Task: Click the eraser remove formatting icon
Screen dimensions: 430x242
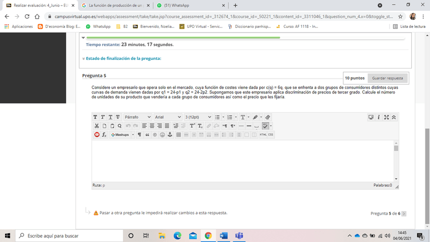Action: [268, 117]
